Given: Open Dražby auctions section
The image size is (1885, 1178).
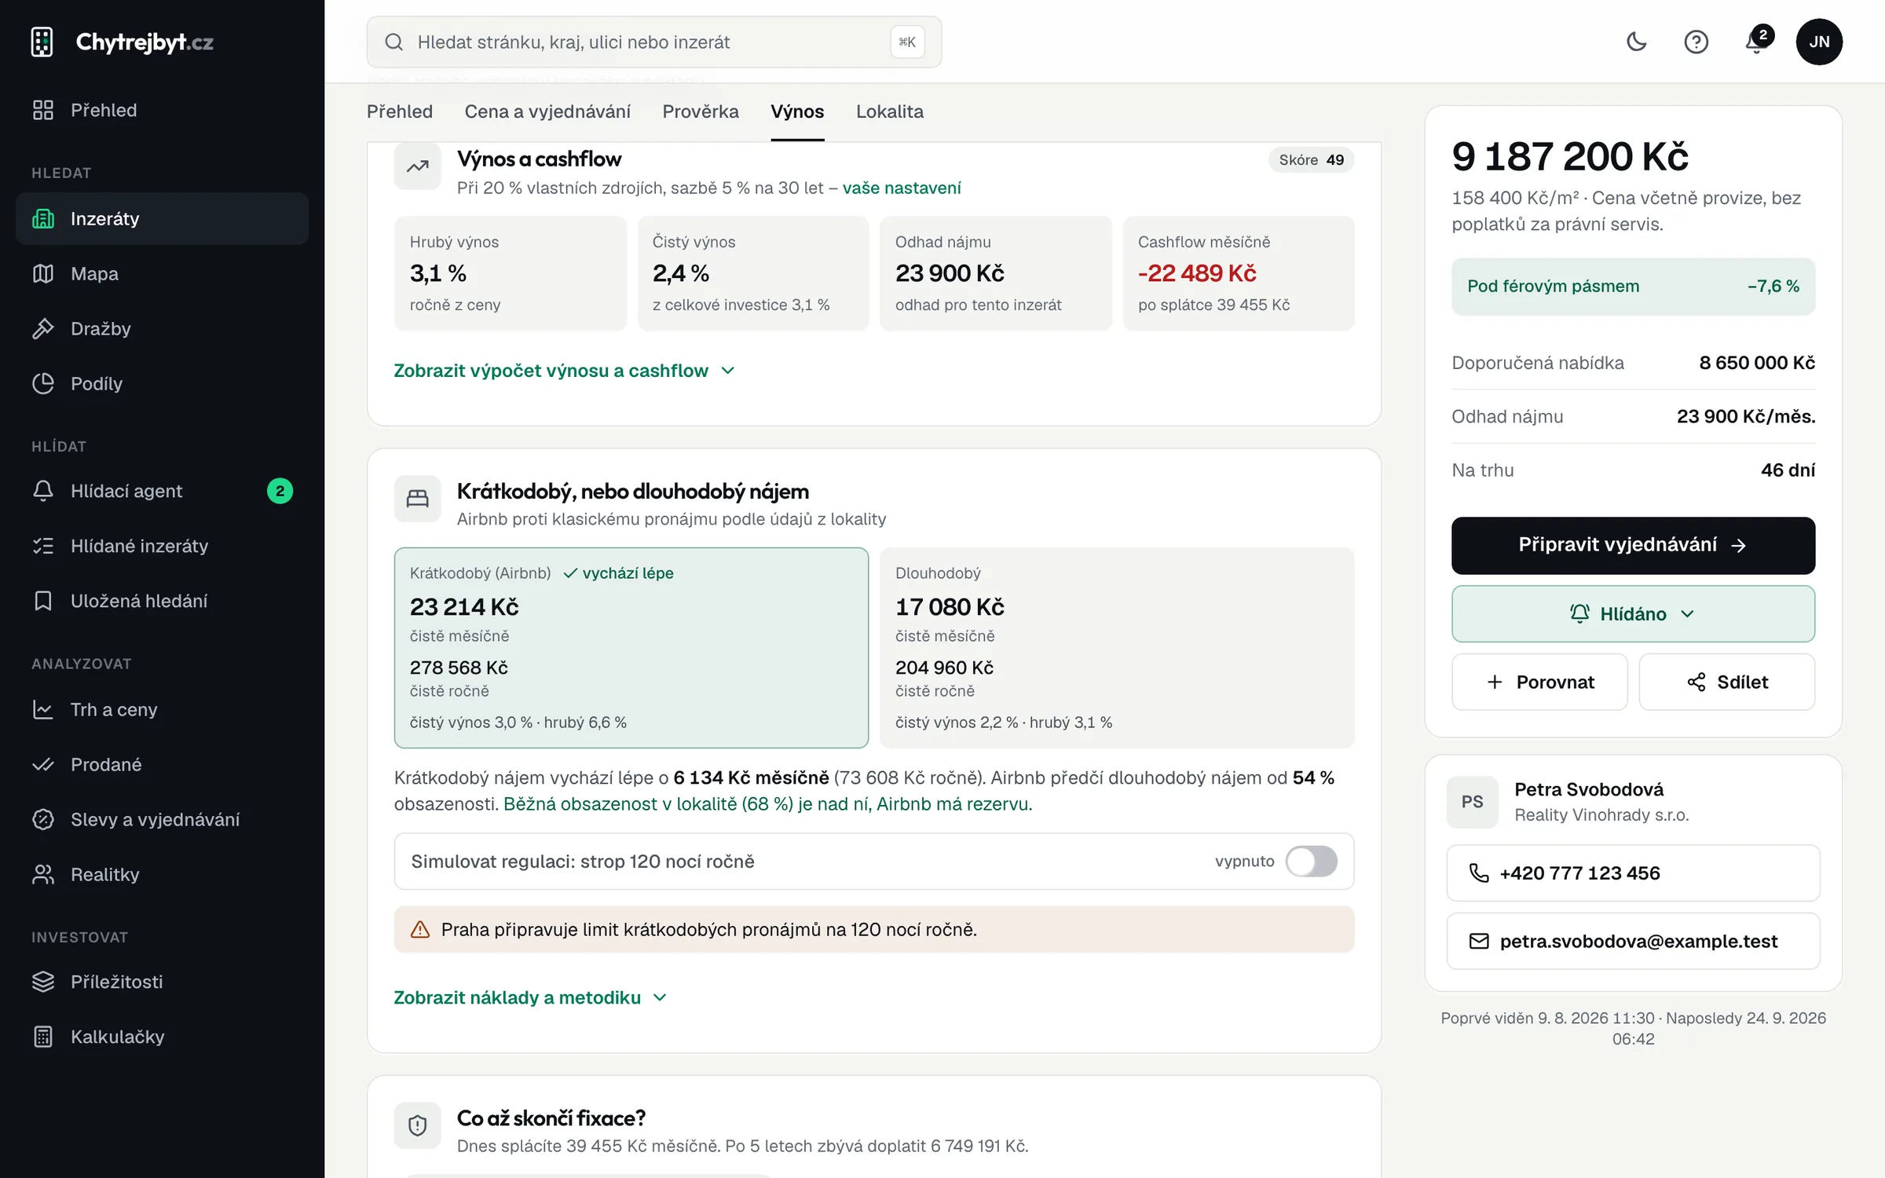Looking at the screenshot, I should pos(162,328).
